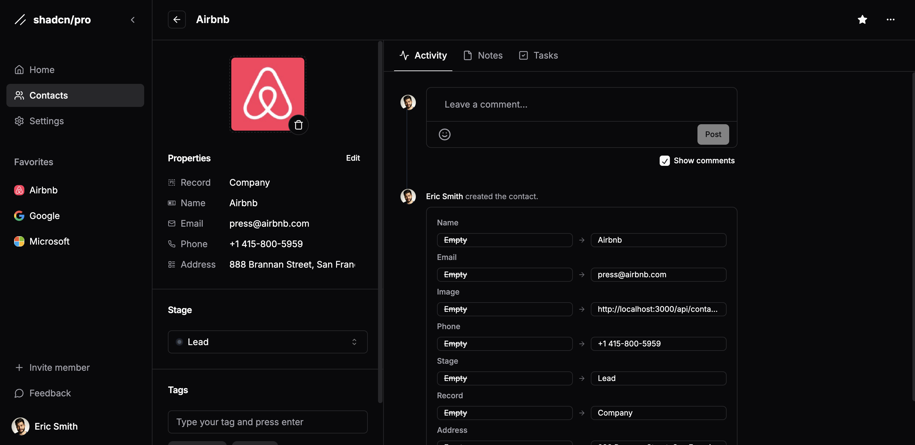
Task: Click the Airbnb value in Name change
Action: [x=658, y=240]
